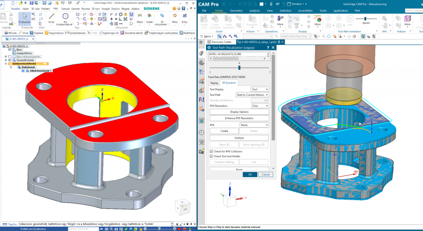Image resolution: width=423 pixels, height=231 pixels.
Task: Expand Bázis referenciasíkok tree node
Action: point(6,57)
